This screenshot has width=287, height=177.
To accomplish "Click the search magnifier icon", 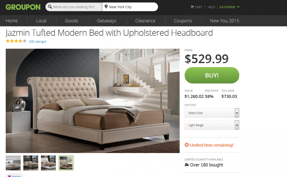I will click(50, 7).
